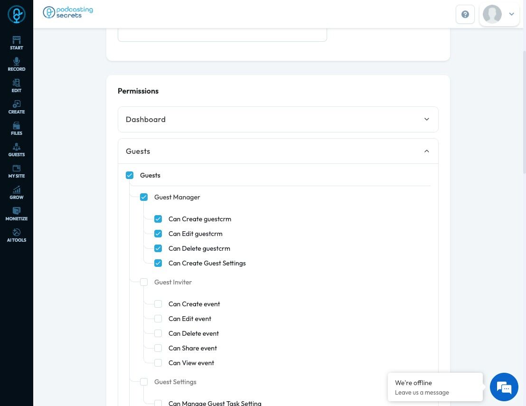Select the Grow chart icon
526x406 pixels.
17,192
